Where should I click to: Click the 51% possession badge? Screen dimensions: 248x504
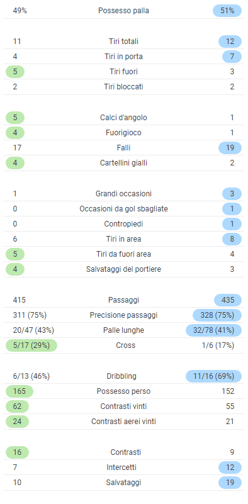point(227,11)
